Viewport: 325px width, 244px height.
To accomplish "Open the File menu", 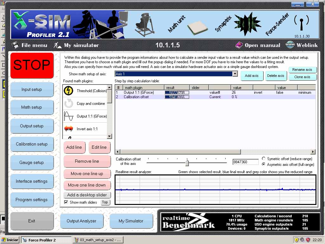I will tap(30, 45).
